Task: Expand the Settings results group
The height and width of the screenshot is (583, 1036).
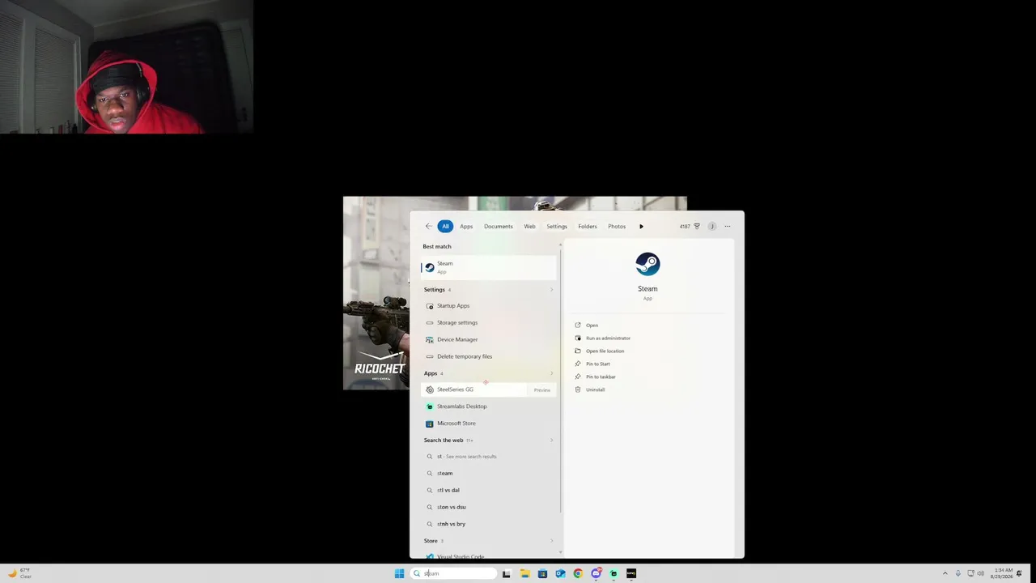Action: 552,290
